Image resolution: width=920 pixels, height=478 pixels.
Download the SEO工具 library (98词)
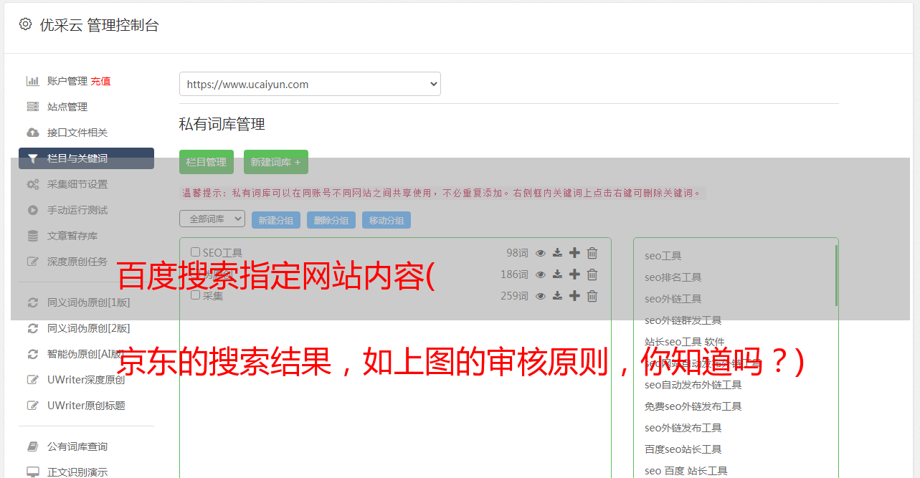(557, 253)
